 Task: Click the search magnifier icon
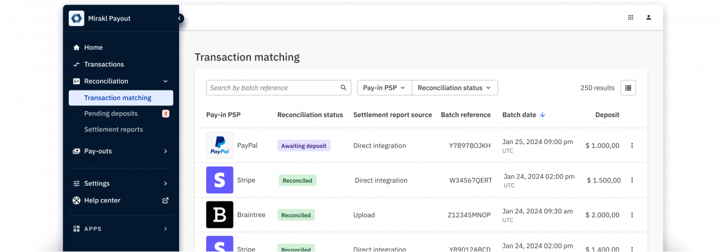click(x=344, y=88)
